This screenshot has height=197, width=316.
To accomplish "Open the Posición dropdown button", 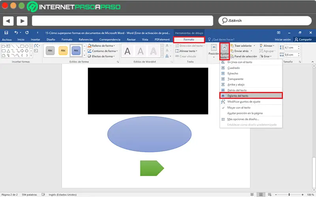I will coord(214,52).
